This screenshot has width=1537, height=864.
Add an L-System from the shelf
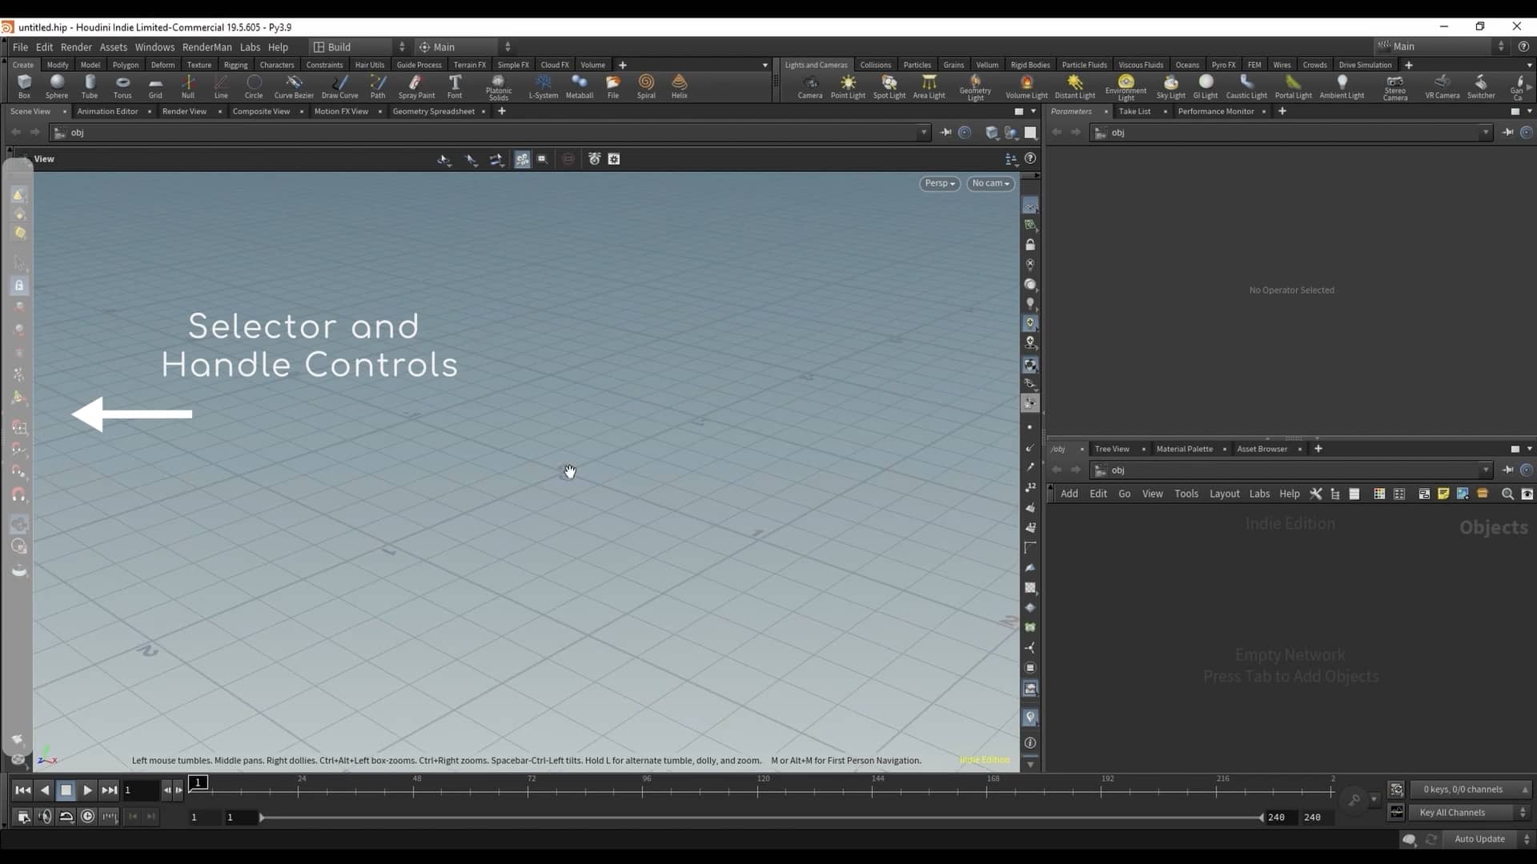coord(544,86)
